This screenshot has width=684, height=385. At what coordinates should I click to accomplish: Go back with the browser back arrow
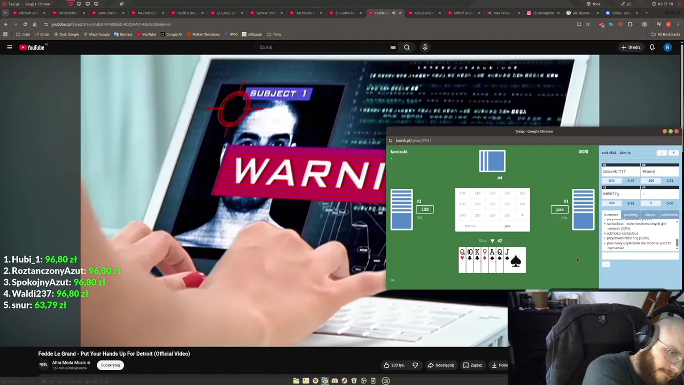(6, 24)
